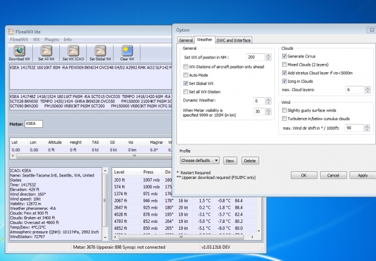The width and height of the screenshot is (376, 261).
Task: Uncheck Generate Cirrus option
Action: (x=284, y=56)
